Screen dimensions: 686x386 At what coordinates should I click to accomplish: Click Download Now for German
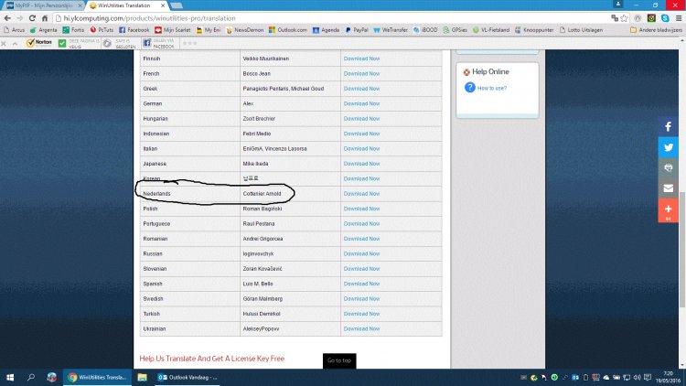361,103
